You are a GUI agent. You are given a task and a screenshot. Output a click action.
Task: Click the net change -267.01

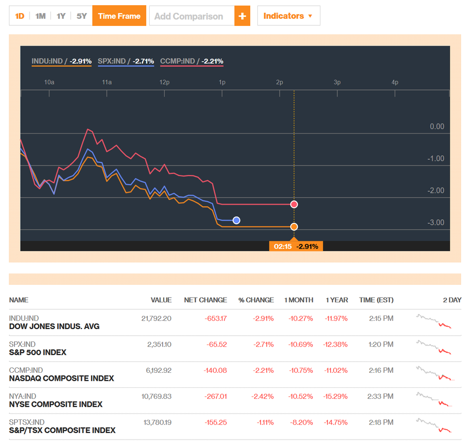tap(215, 396)
